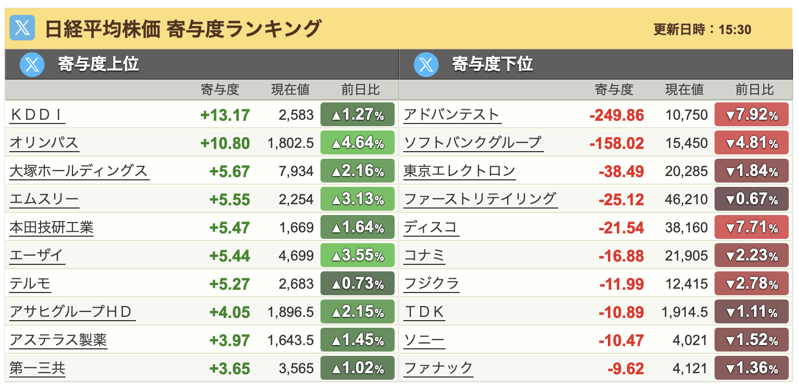Click the ファーストリテイリング link
The height and width of the screenshot is (390, 799).
pyautogui.click(x=480, y=199)
